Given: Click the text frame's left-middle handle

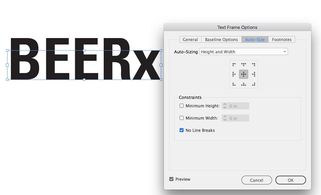Looking at the screenshot, I should point(7,65).
